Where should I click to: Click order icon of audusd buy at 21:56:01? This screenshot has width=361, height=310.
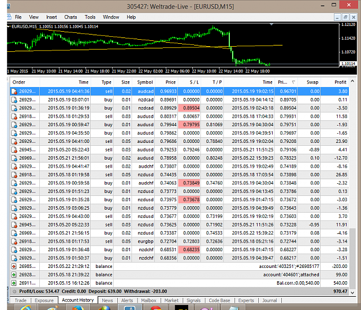14,158
